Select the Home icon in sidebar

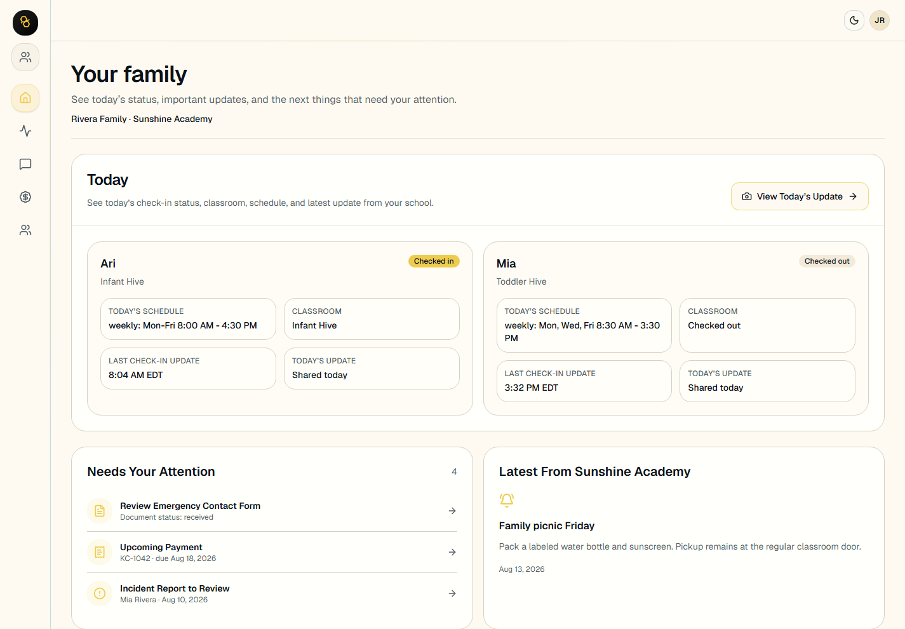coord(25,98)
